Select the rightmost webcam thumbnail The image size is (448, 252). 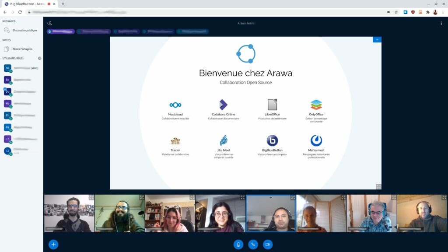tap(422, 213)
